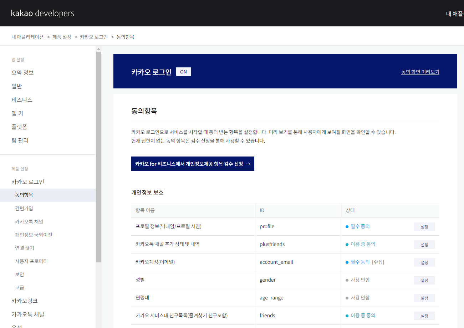Open 일반 app settings
The height and width of the screenshot is (328, 464).
coord(17,86)
